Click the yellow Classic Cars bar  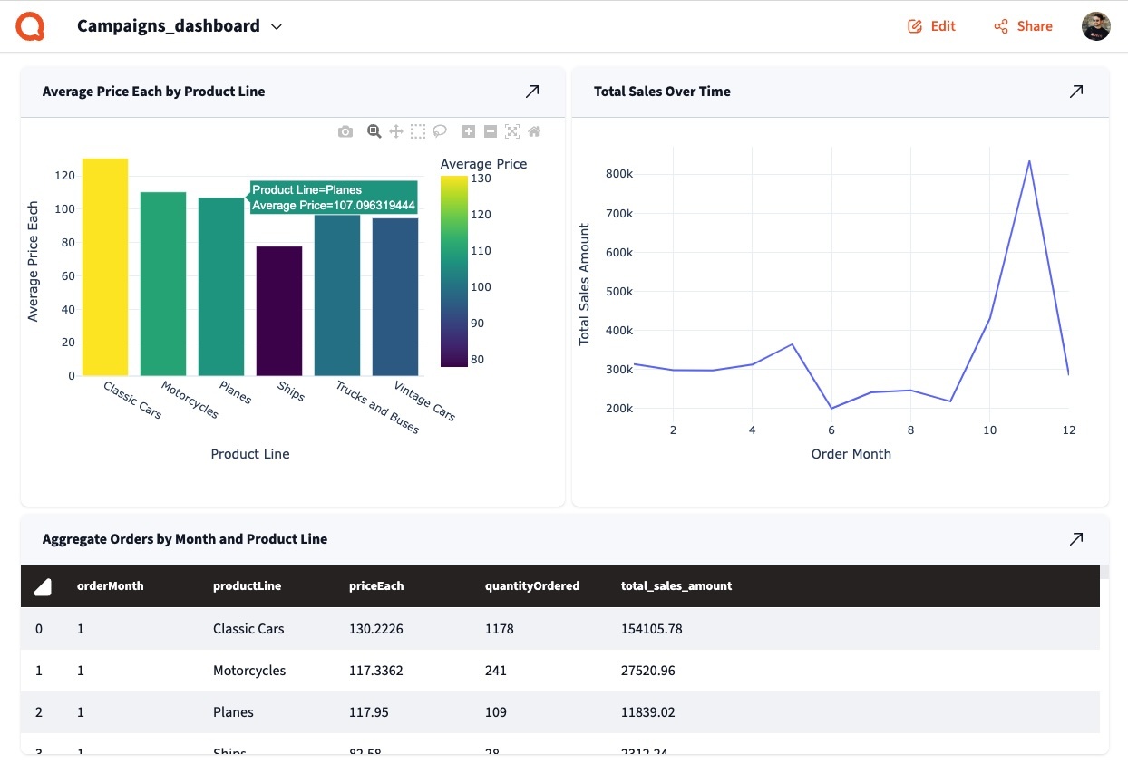click(105, 267)
